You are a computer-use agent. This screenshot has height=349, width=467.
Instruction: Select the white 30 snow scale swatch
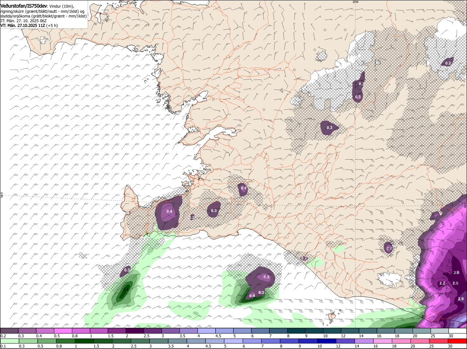click(458, 331)
